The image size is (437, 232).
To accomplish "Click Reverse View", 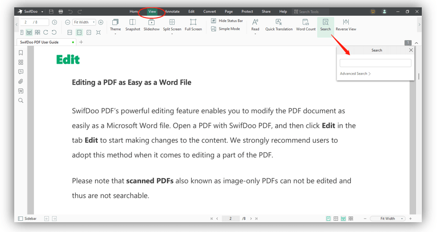I will pyautogui.click(x=346, y=25).
